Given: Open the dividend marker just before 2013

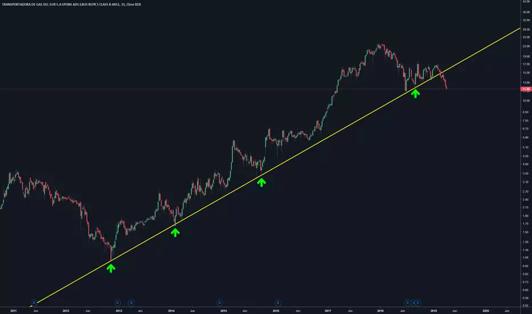Looking at the screenshot, I should (117, 303).
